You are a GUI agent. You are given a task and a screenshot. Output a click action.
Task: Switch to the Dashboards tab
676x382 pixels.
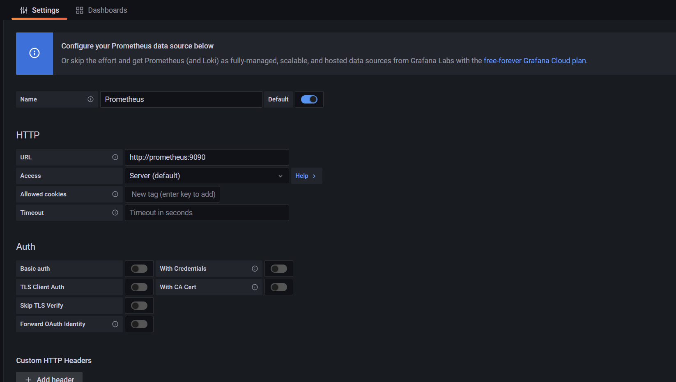coord(102,10)
